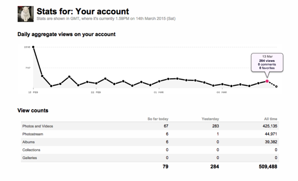Image resolution: width=298 pixels, height=181 pixels.
Task: Click the peak data point at 15 Feb
Action: pos(33,47)
